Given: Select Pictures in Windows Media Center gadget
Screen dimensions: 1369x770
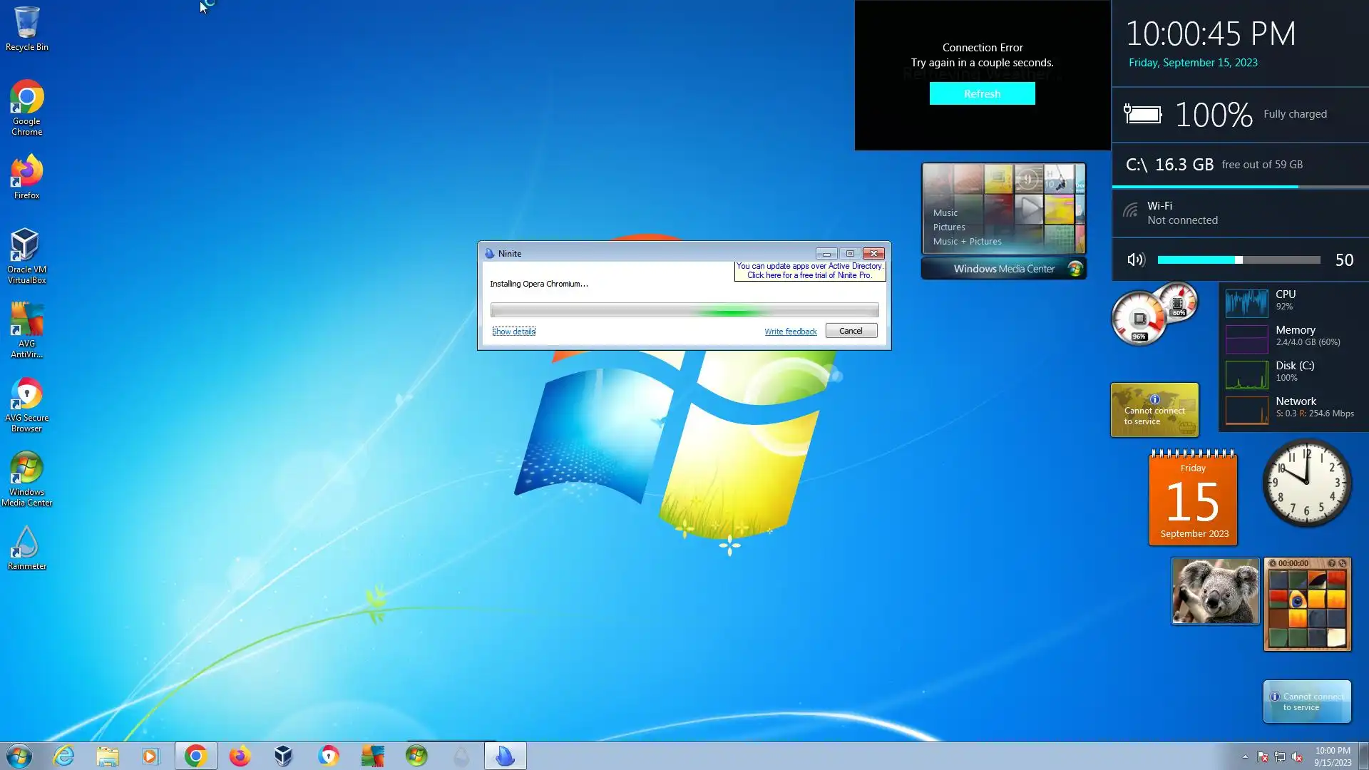Looking at the screenshot, I should (x=948, y=227).
